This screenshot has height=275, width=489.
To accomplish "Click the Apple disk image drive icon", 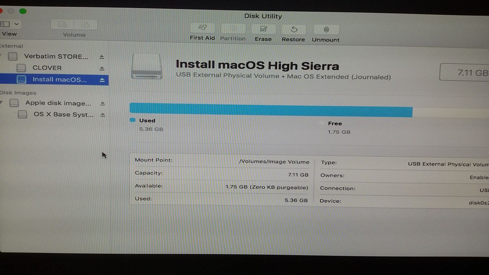I will tap(14, 102).
